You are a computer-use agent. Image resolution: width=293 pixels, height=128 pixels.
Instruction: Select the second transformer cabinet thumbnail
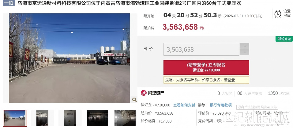43,118
